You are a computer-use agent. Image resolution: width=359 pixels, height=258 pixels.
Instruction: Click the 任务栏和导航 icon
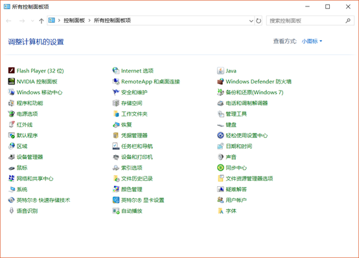116,146
